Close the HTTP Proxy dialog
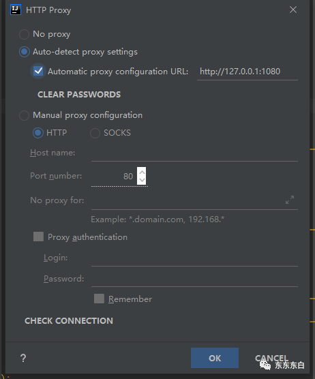Viewport: 315px width, 379px height. point(293,10)
